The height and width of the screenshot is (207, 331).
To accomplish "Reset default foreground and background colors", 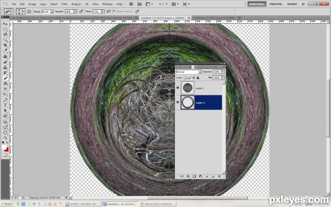I will pos(3,143).
